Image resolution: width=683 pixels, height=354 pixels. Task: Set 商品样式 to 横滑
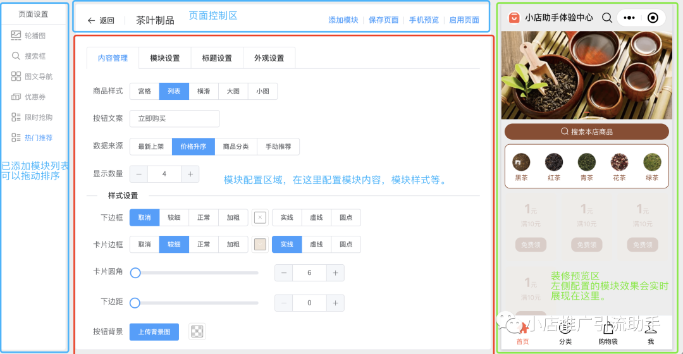[204, 91]
